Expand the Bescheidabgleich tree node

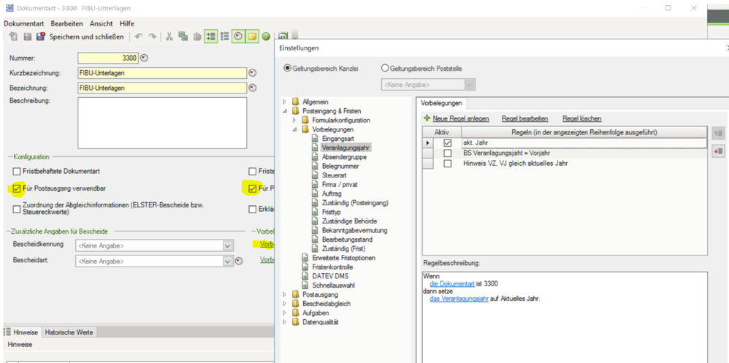click(x=285, y=304)
